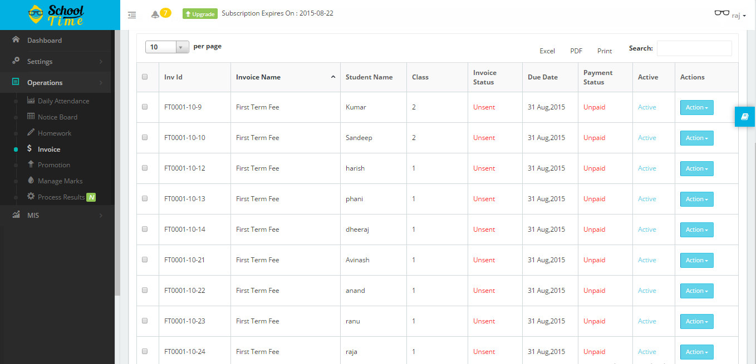
Task: Open the notifications bell icon
Action: [x=155, y=14]
